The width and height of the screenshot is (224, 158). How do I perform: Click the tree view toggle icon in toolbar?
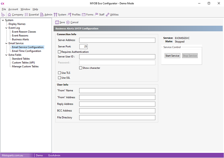[3, 15]
